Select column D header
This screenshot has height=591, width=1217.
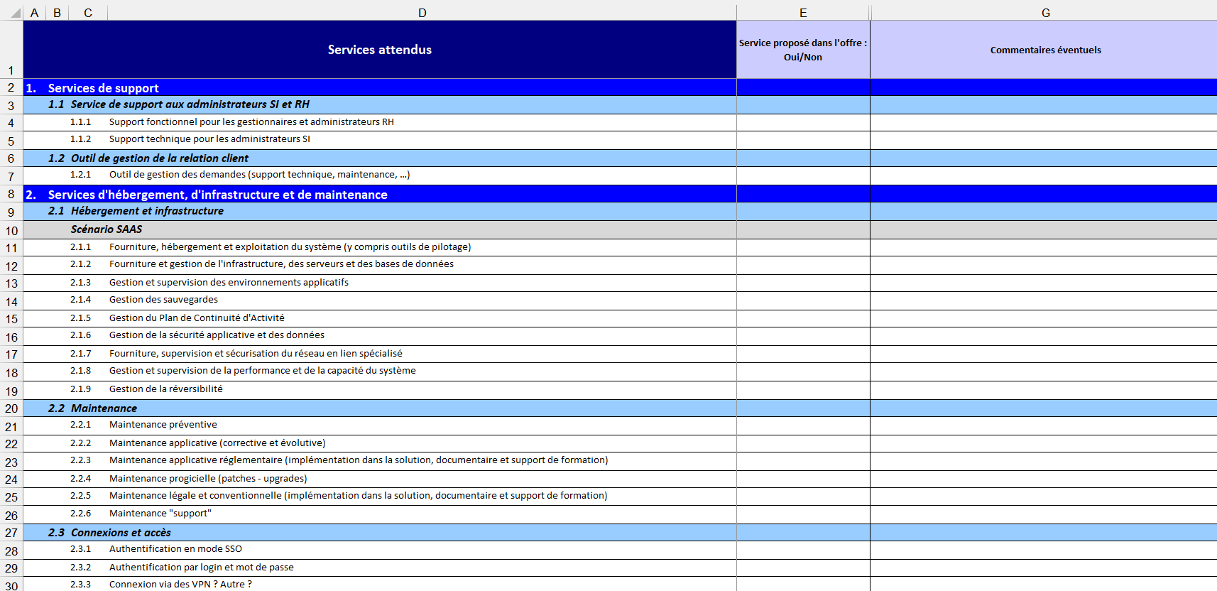pos(422,13)
